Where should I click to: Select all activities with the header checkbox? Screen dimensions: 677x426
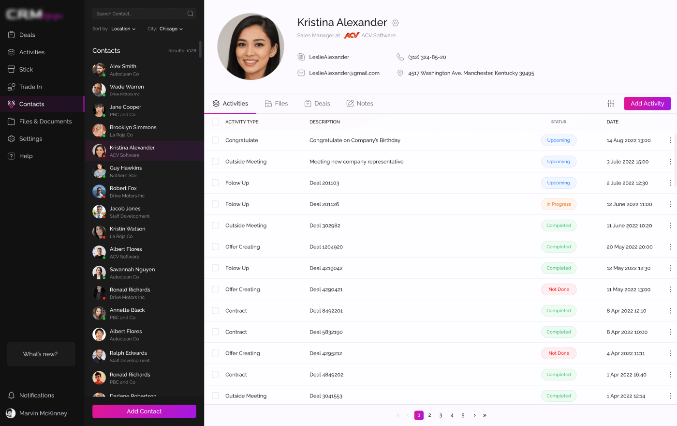[215, 122]
